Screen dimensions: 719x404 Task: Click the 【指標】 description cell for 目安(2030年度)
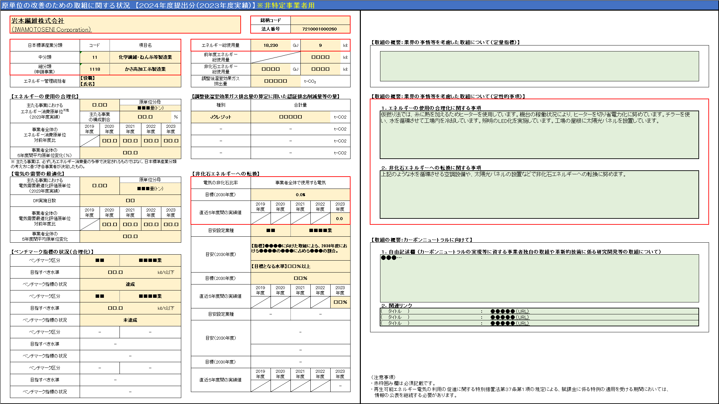[x=300, y=248]
